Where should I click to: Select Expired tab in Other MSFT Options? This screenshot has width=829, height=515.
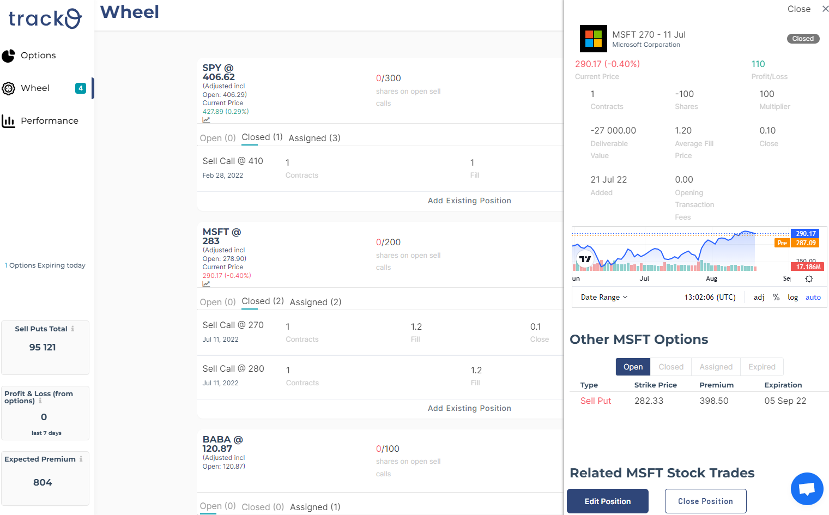pos(761,367)
